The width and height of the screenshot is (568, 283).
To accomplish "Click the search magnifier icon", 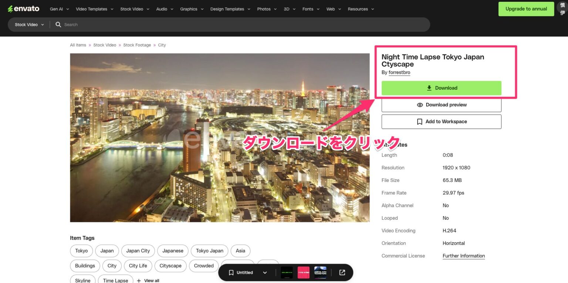I will tap(58, 24).
